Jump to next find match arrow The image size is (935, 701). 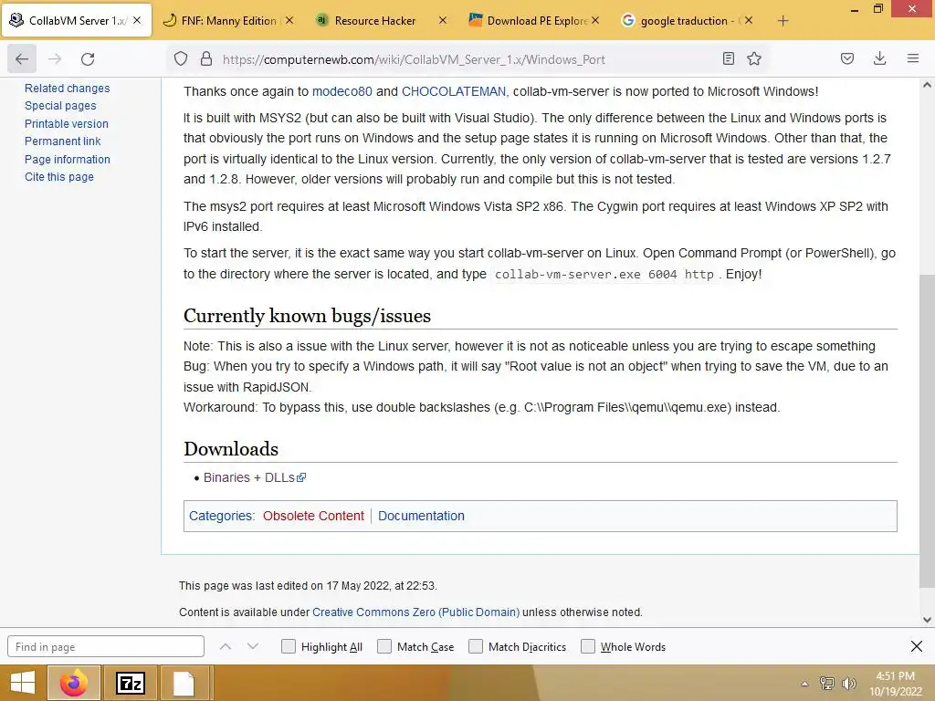[x=253, y=646]
